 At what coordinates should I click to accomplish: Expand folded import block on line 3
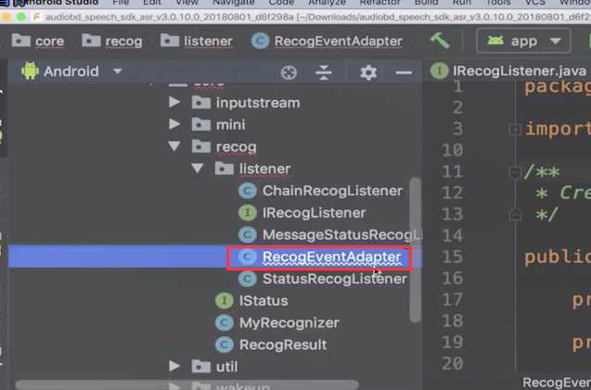[515, 130]
